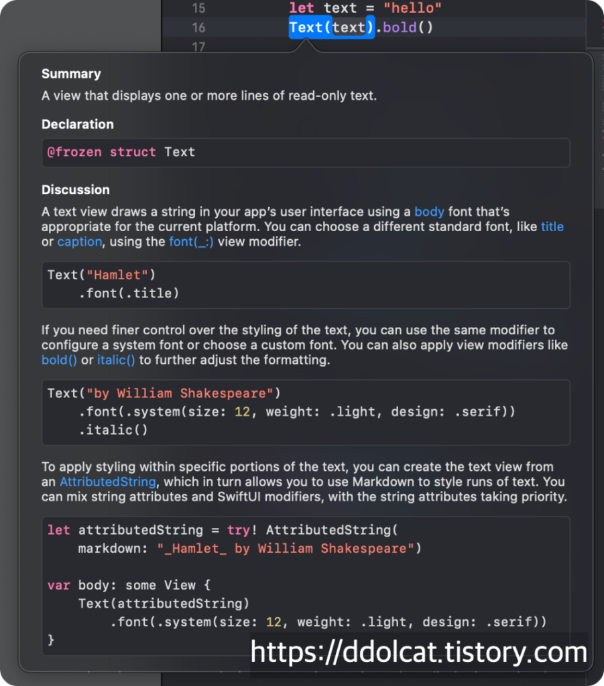This screenshot has height=686, width=604.
Task: Follow the blue "title" link in Discussion
Action: pyautogui.click(x=552, y=226)
